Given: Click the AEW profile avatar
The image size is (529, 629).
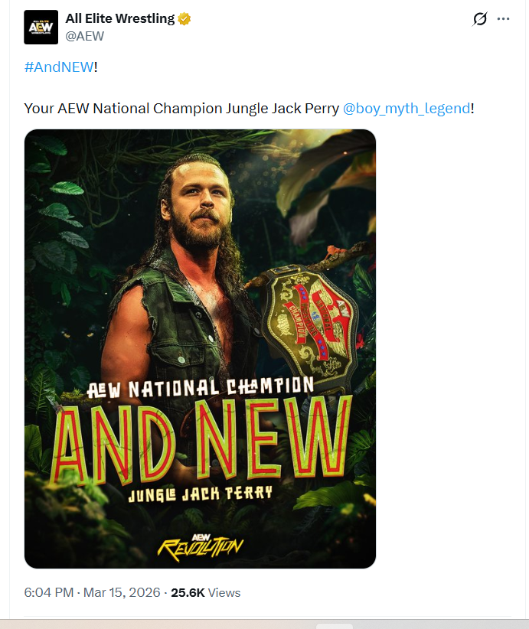Looking at the screenshot, I should point(41,27).
